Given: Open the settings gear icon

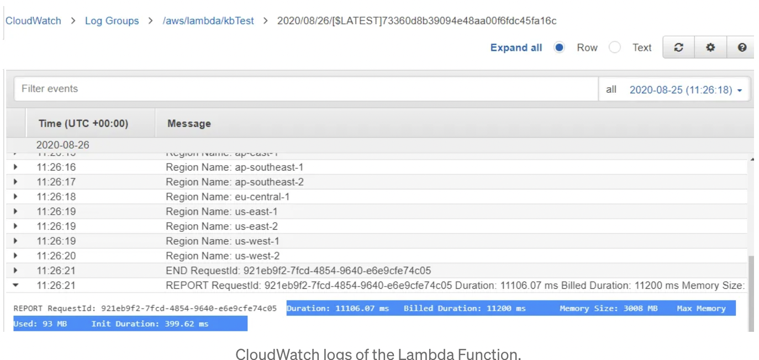Looking at the screenshot, I should [710, 47].
